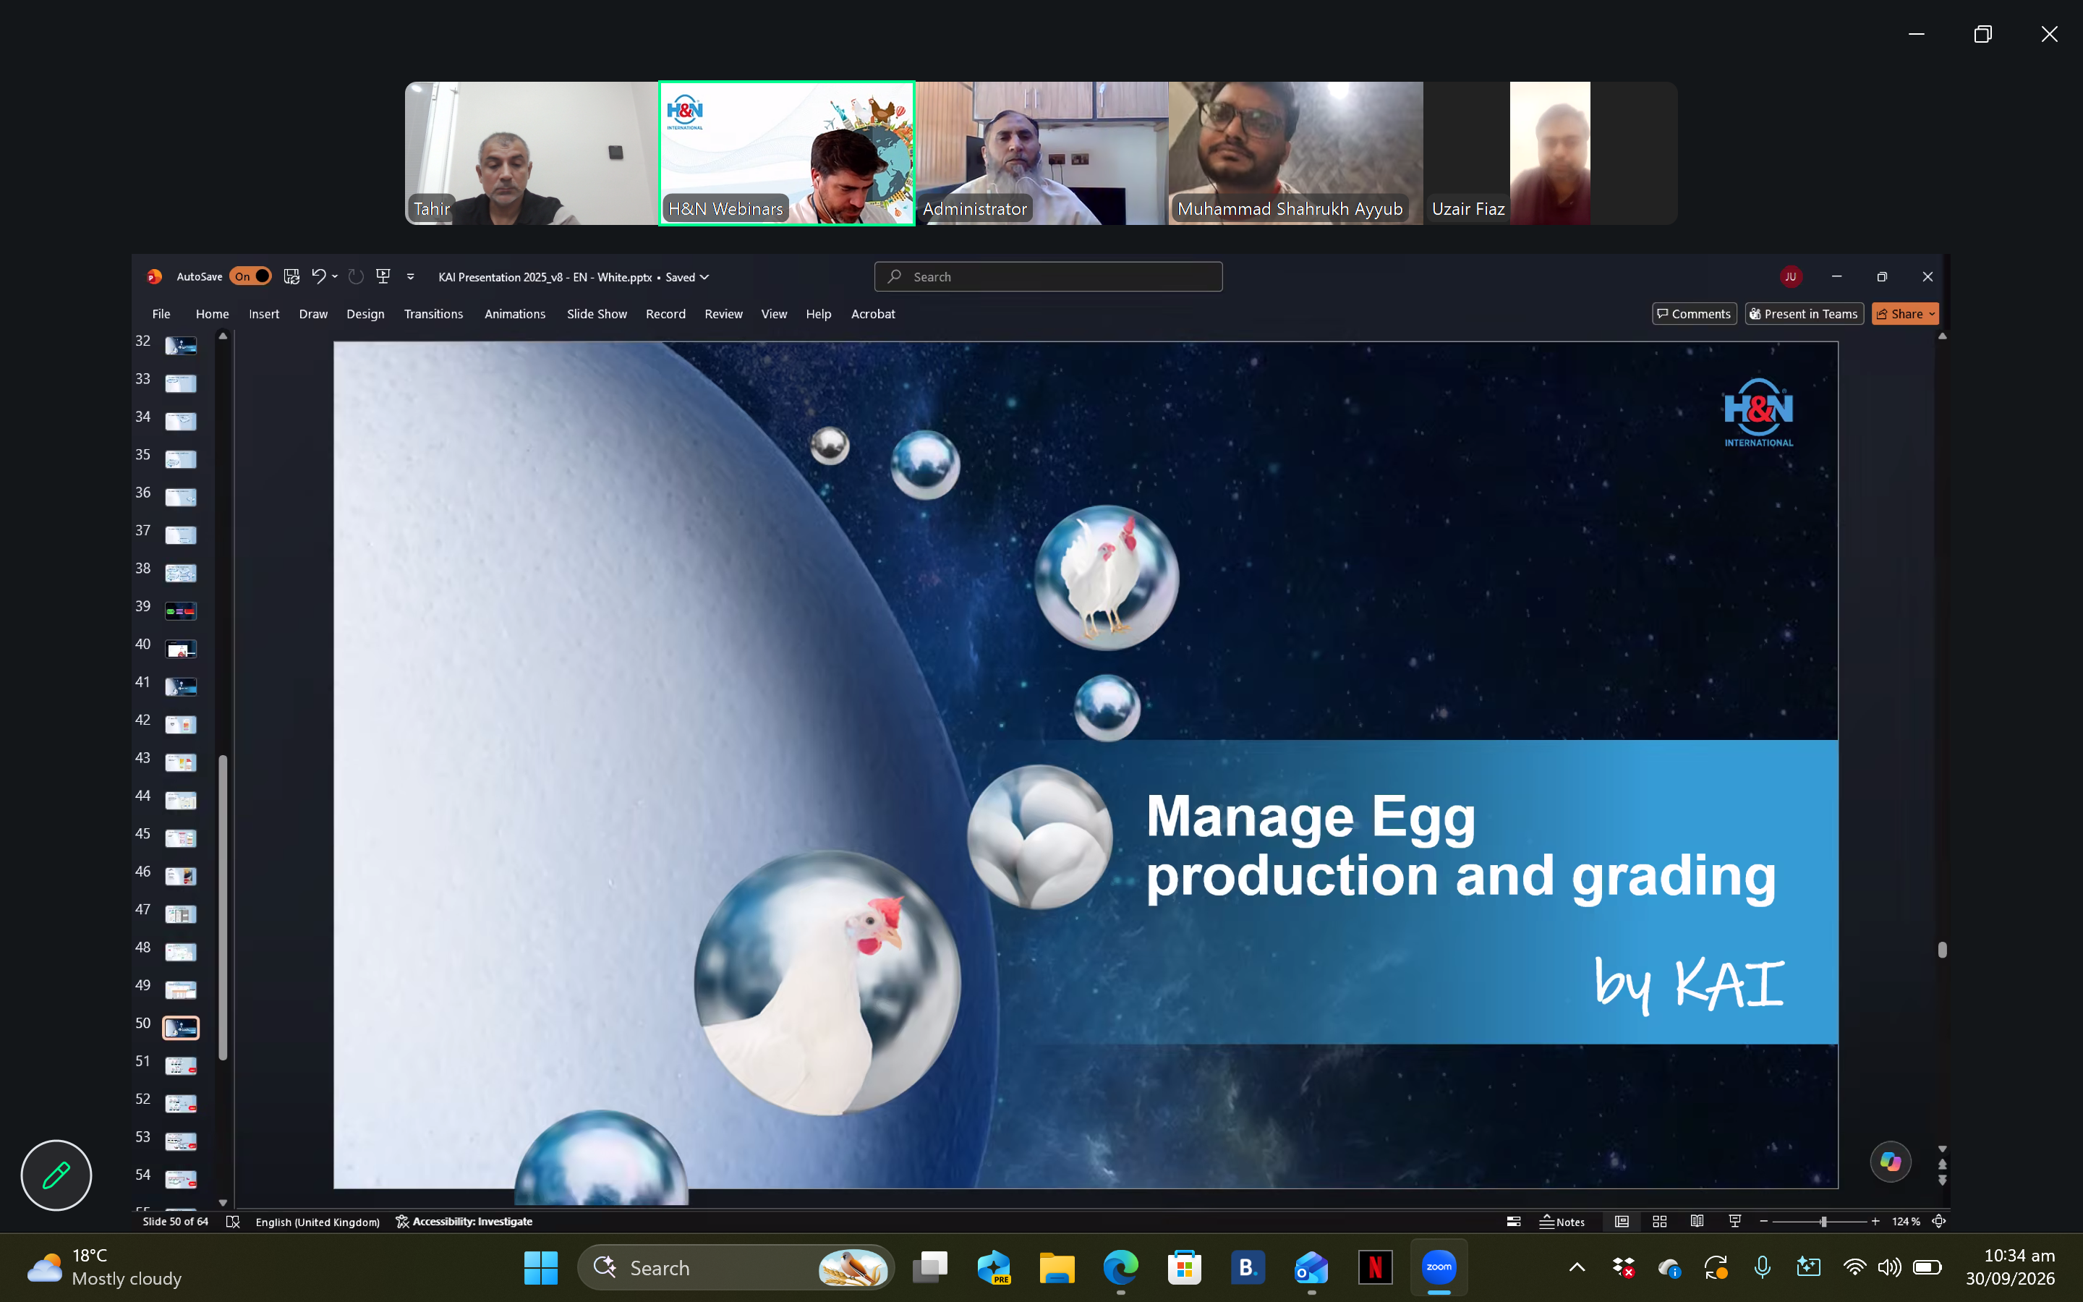Switch to Reading View icon
The height and width of the screenshot is (1302, 2083).
coord(1697,1221)
